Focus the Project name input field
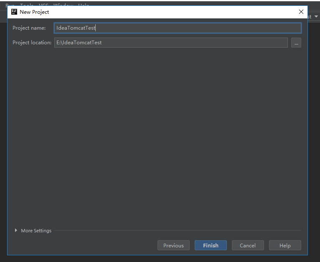Viewport: 320px width, 262px height. pyautogui.click(x=178, y=28)
